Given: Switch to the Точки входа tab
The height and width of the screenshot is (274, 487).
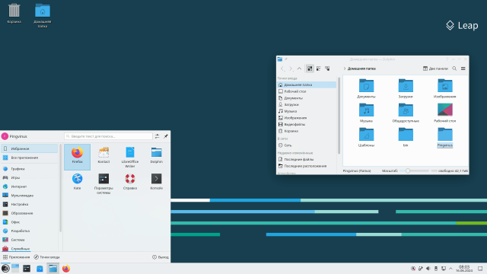Looking at the screenshot, I should click(46, 257).
